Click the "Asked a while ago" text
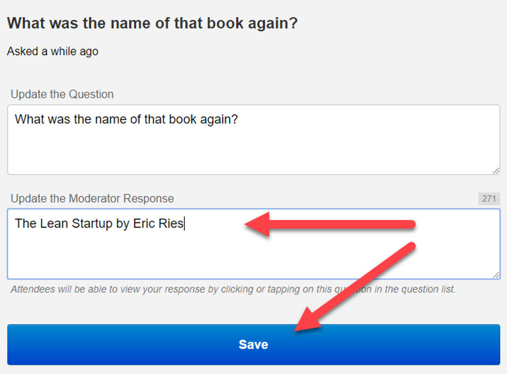The width and height of the screenshot is (507, 374). [x=53, y=51]
